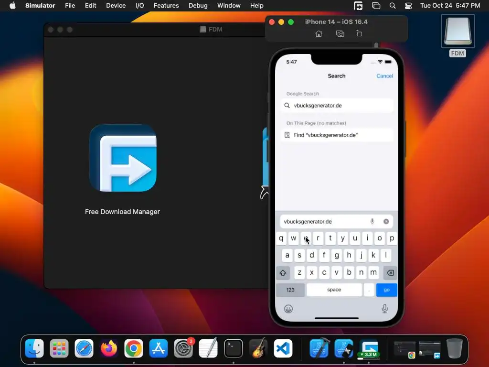This screenshot has width=489, height=367.
Task: Click the Free Download Manager app icon in FDM window
Action: coord(123,158)
